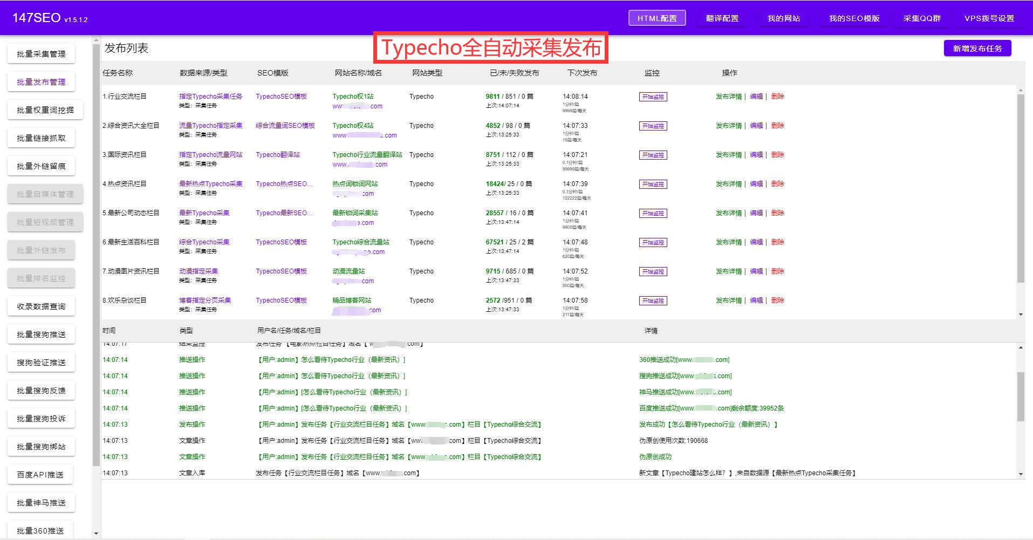Click the task list scrollbar thumb
The image size is (1033, 540).
(x=1021, y=188)
